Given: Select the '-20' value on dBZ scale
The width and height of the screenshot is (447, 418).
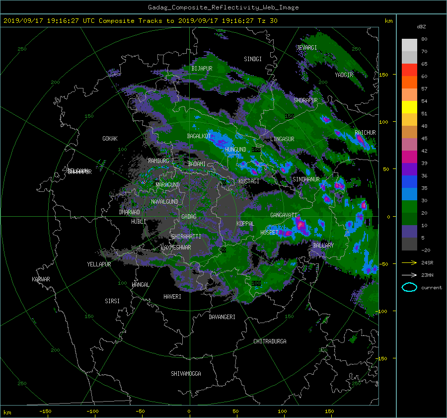Looking at the screenshot, I should coord(426,250).
